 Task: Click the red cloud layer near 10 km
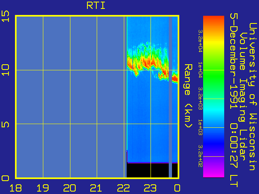[x=147, y=63]
